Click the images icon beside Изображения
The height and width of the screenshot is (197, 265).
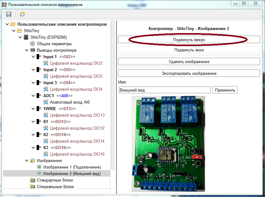33,161
